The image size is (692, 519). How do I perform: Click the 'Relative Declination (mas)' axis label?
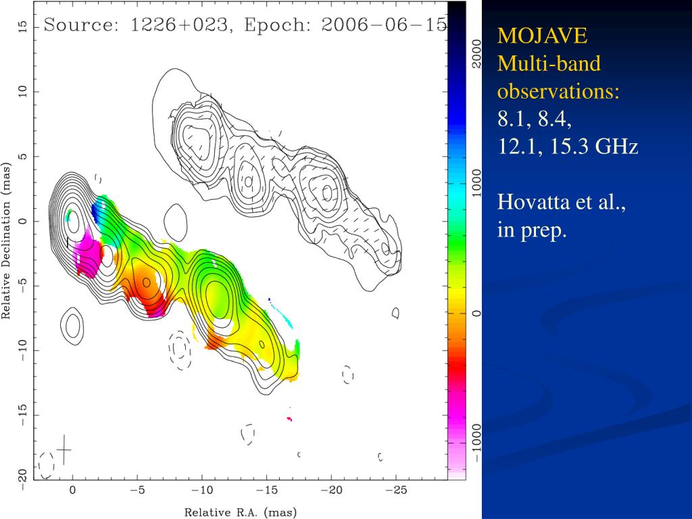tap(5, 241)
